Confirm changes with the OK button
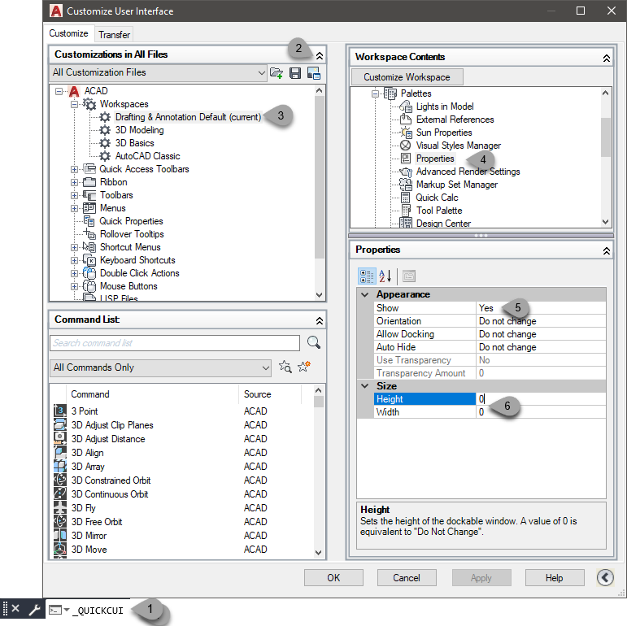This screenshot has width=627, height=626. tap(333, 578)
